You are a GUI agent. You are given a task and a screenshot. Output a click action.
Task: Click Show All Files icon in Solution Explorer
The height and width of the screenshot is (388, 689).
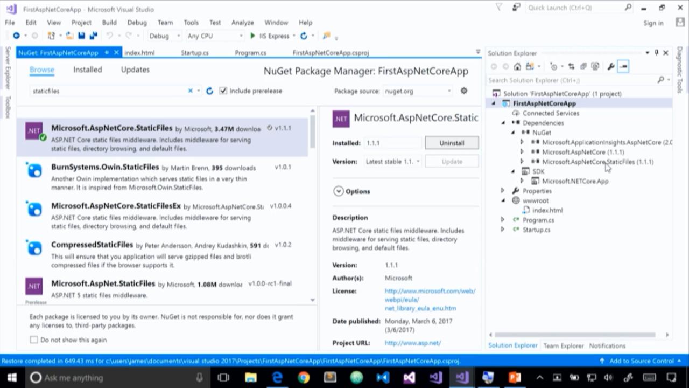click(595, 66)
